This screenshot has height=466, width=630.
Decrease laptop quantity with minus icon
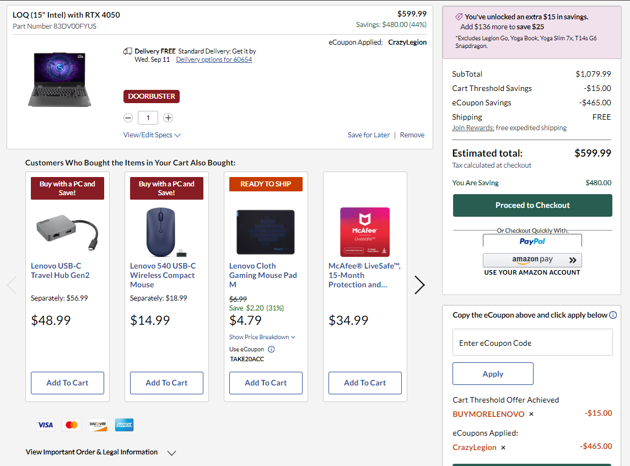coord(128,117)
